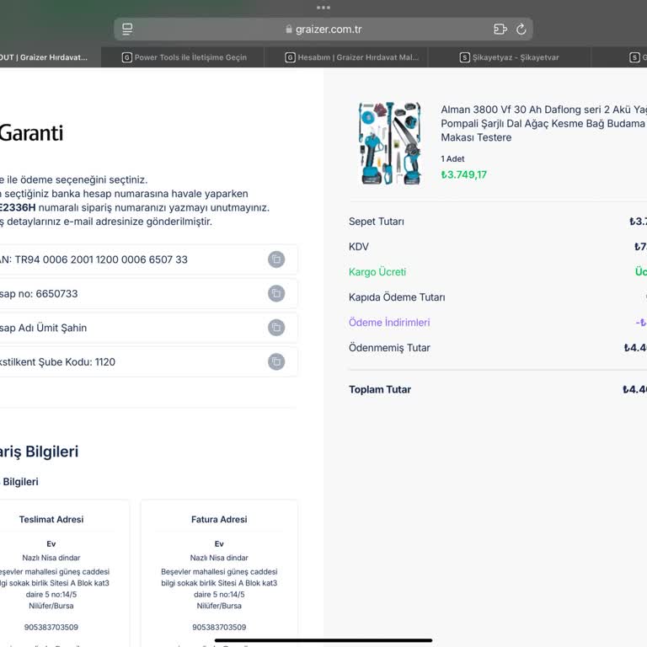This screenshot has height=647, width=647.
Task: Click the Kargo Ücreti label
Action: point(377,272)
